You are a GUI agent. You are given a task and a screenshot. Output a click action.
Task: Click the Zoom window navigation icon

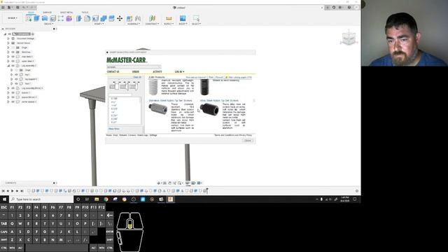180,183
